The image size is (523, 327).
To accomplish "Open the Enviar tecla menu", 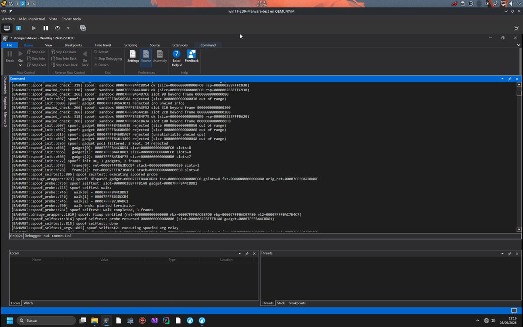I will coord(71,19).
